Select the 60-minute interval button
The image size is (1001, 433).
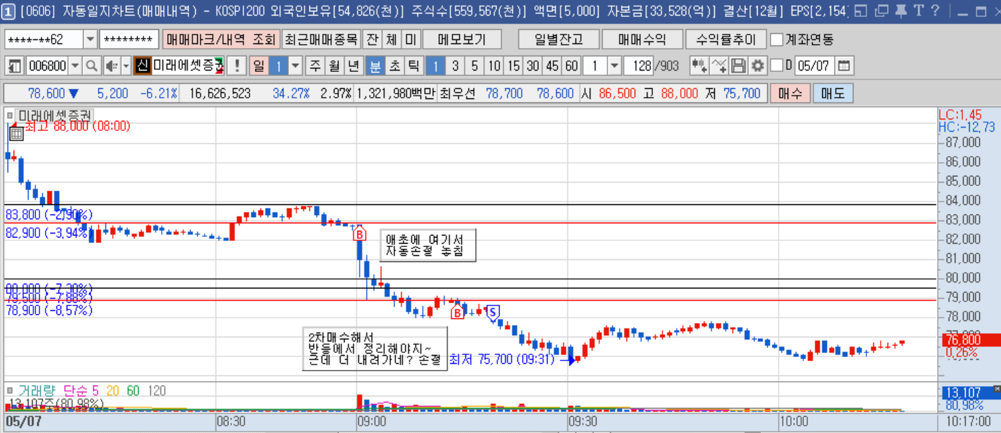[x=572, y=66]
